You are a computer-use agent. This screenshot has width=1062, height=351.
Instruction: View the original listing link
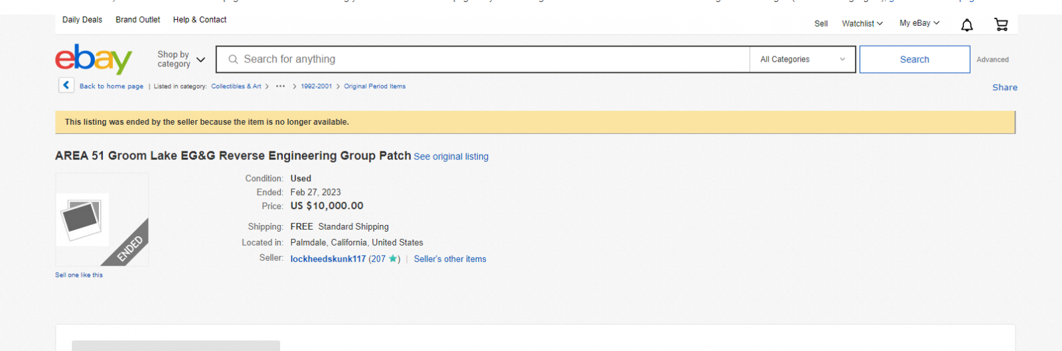pyautogui.click(x=451, y=157)
